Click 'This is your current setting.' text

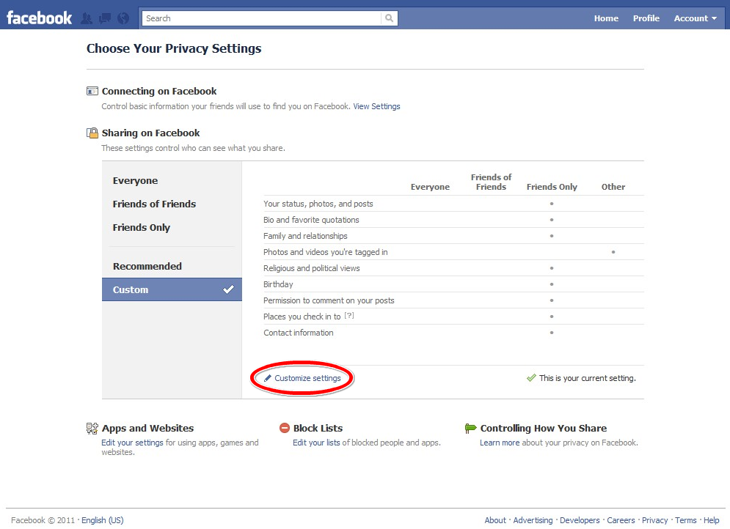[x=587, y=378]
